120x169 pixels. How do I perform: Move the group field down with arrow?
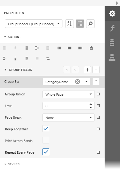[75, 70]
